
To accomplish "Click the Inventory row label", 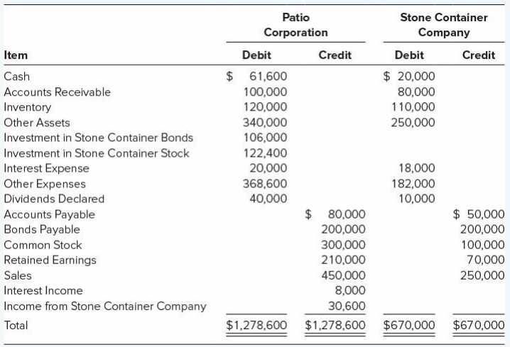I will coord(27,107).
